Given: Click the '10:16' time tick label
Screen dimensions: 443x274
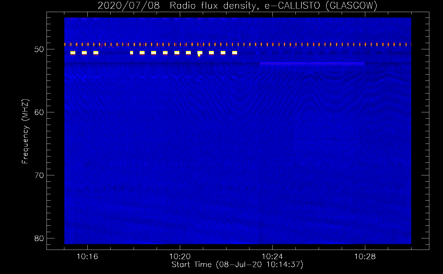Looking at the screenshot, I should [x=87, y=256].
